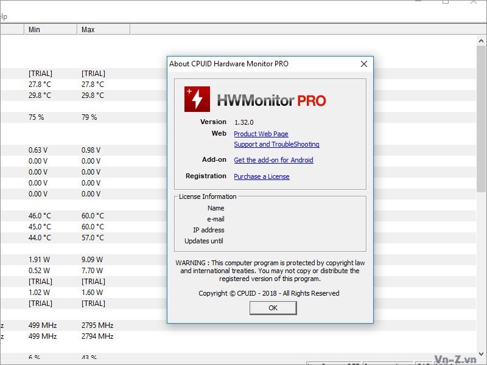
Task: Close the About CPUID Hardware Monitor dialog
Action: (364, 64)
